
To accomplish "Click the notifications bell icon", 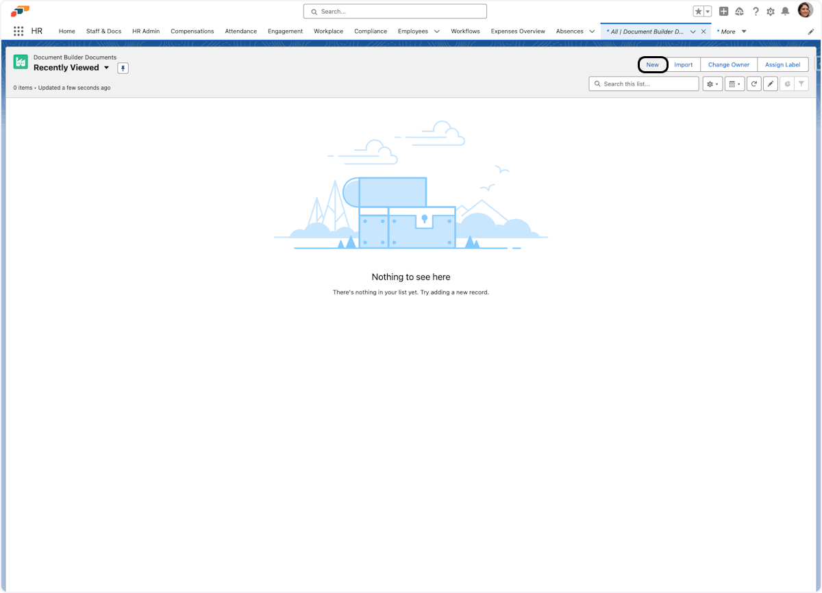I will pos(786,11).
